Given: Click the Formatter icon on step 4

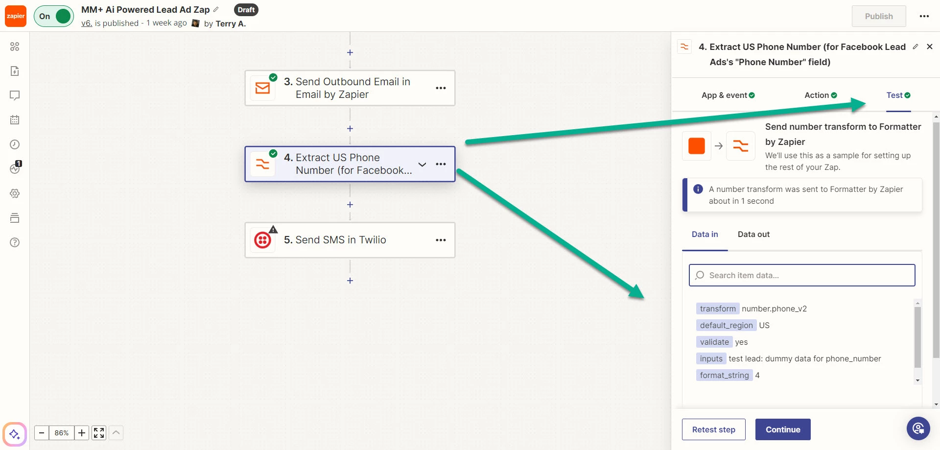Looking at the screenshot, I should coord(263,164).
